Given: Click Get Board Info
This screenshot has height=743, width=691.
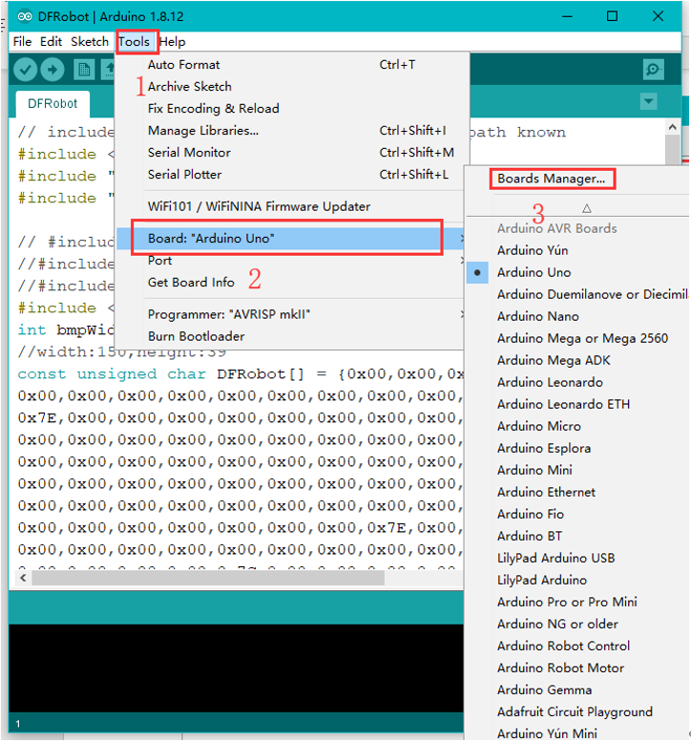Looking at the screenshot, I should (x=289, y=283).
